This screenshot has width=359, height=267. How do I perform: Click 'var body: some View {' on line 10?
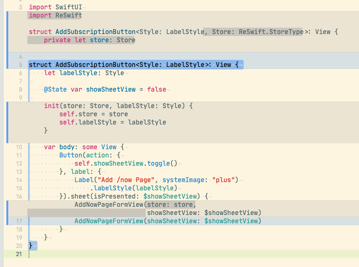pos(84,147)
